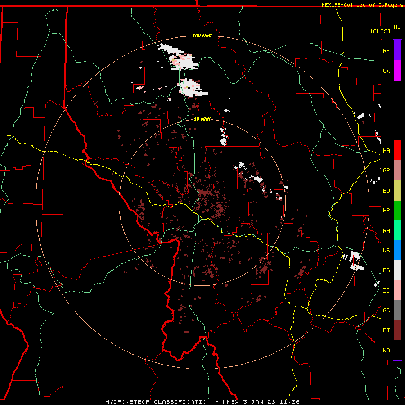The width and height of the screenshot is (405, 405).
Task: Click the BI brown legend swatch
Action: 397,330
